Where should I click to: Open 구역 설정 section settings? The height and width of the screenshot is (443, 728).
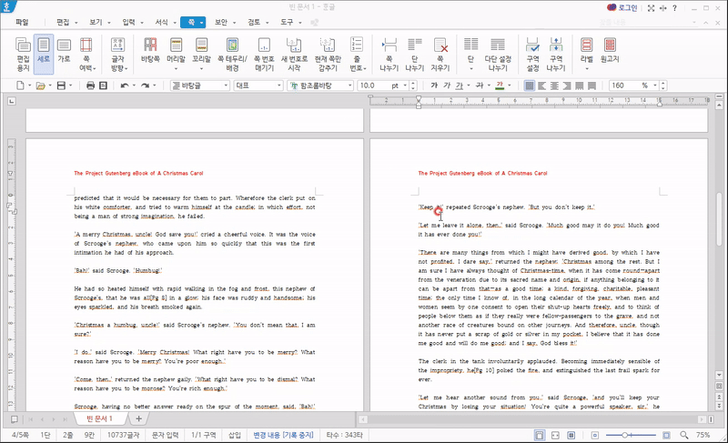coord(532,55)
